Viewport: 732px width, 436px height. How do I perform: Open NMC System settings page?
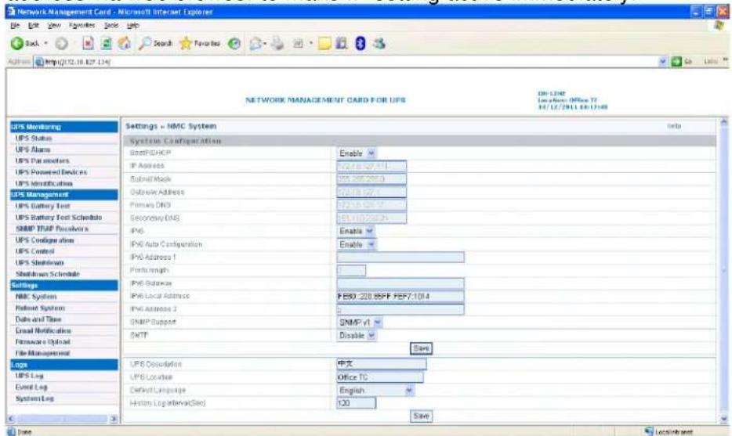point(36,297)
